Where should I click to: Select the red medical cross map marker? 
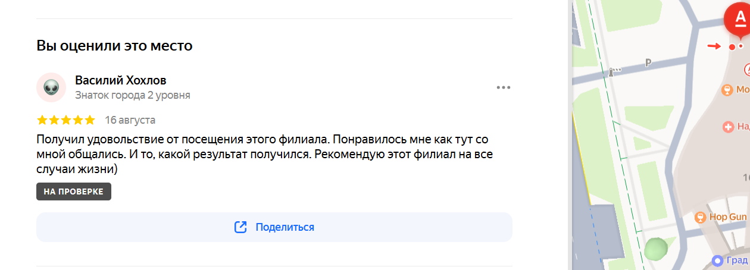727,127
